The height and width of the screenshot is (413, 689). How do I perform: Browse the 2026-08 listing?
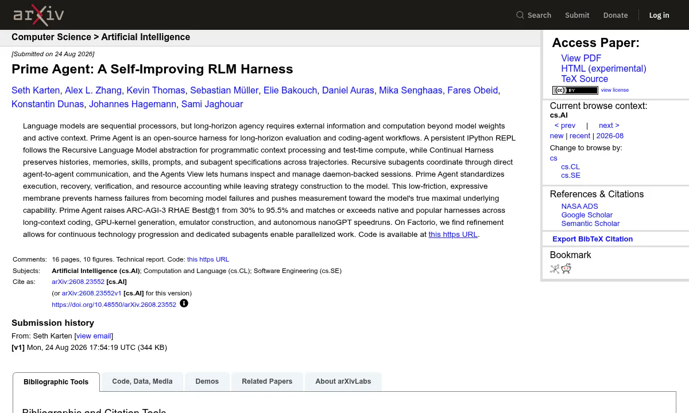610,136
